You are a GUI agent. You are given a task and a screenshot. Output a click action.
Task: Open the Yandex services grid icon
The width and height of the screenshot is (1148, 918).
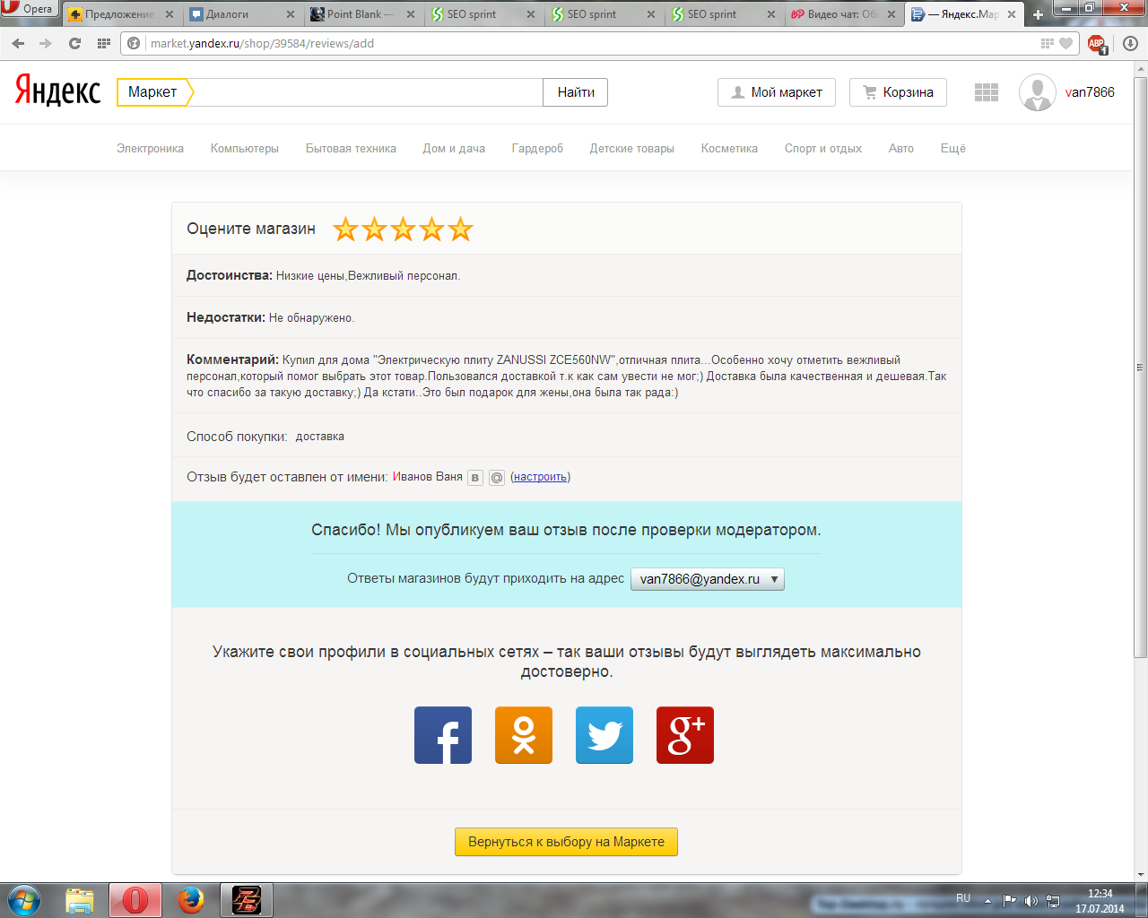987,92
